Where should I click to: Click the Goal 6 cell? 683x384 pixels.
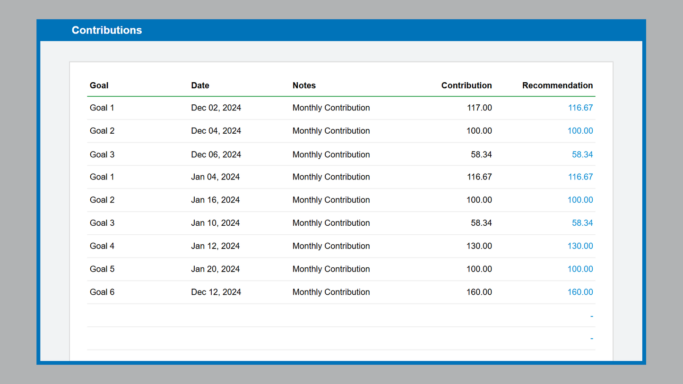coord(102,292)
